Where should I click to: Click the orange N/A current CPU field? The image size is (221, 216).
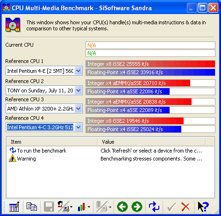(x=150, y=45)
